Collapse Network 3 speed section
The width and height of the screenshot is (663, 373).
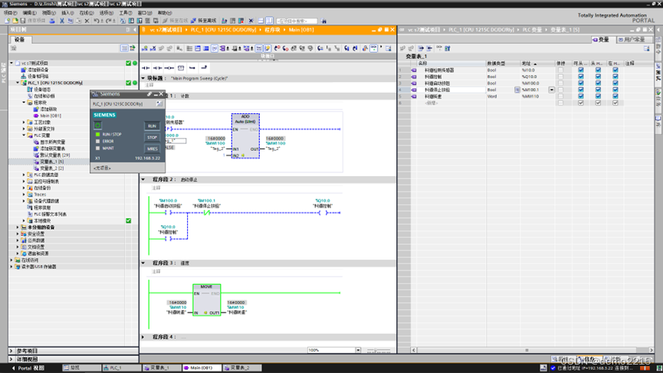143,263
